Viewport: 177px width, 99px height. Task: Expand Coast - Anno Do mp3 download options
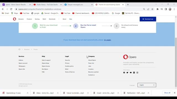coord(118,93)
